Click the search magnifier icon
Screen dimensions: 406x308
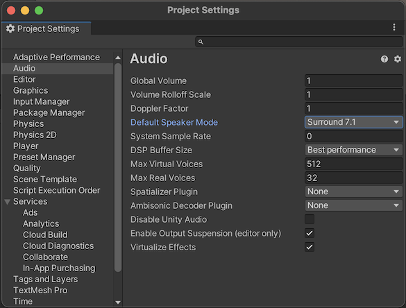click(201, 42)
